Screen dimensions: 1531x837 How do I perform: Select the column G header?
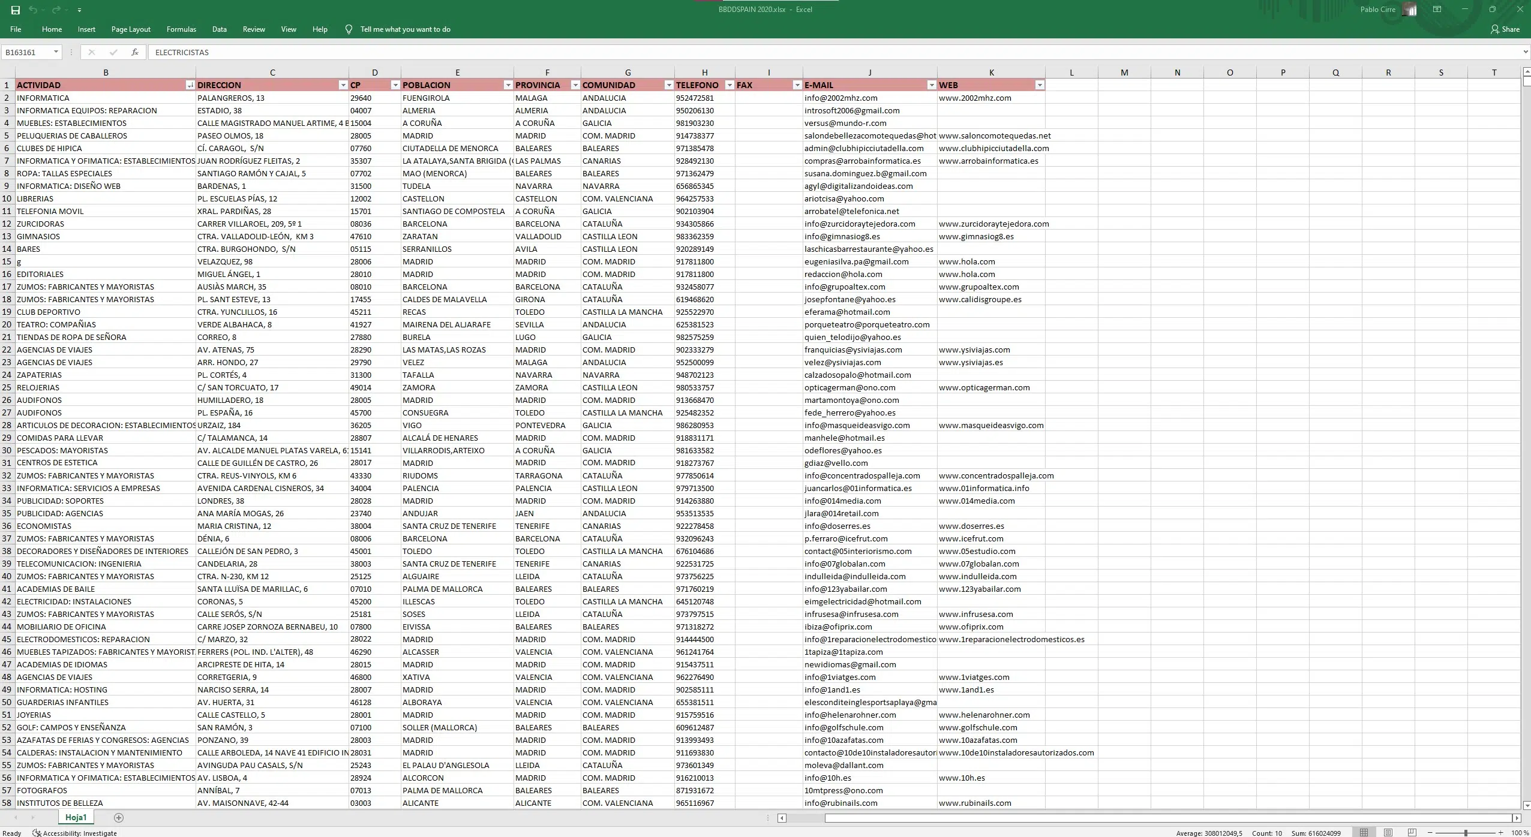point(628,73)
